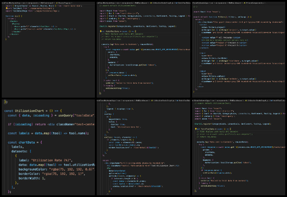The width and height of the screenshot is (287, 197).
Task: Click the backgroundColor rgba(75, 192, 192, 0.6) line
Action: [x=57, y=169]
